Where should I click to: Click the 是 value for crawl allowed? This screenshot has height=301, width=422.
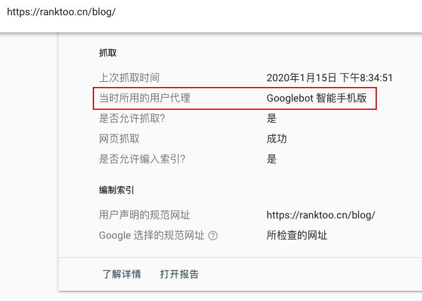(x=271, y=118)
